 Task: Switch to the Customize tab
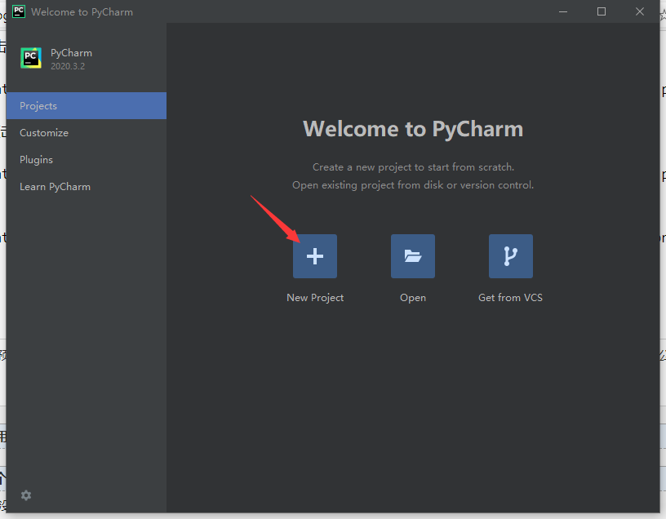(x=87, y=132)
